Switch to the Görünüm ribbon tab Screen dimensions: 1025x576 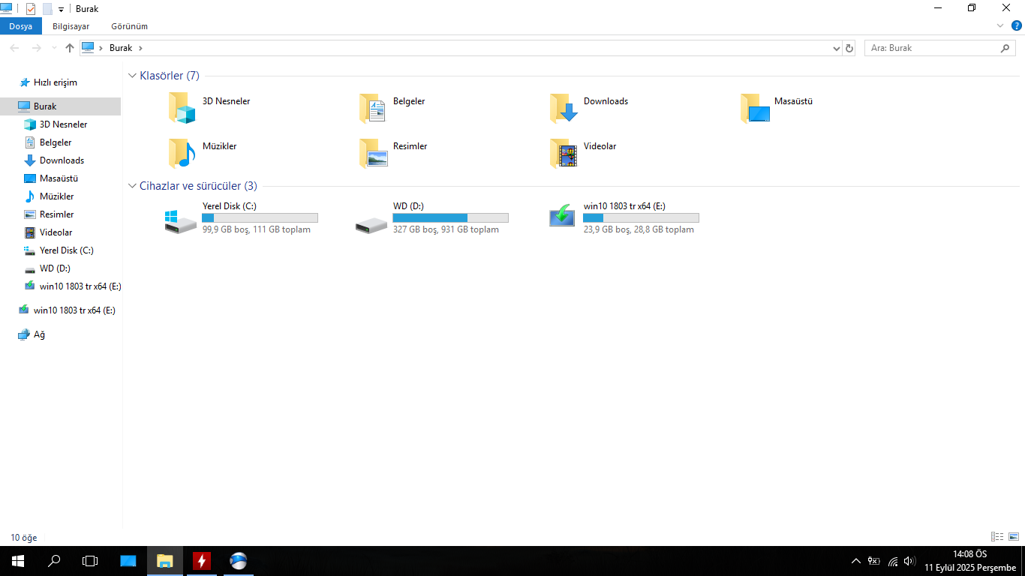pyautogui.click(x=129, y=26)
